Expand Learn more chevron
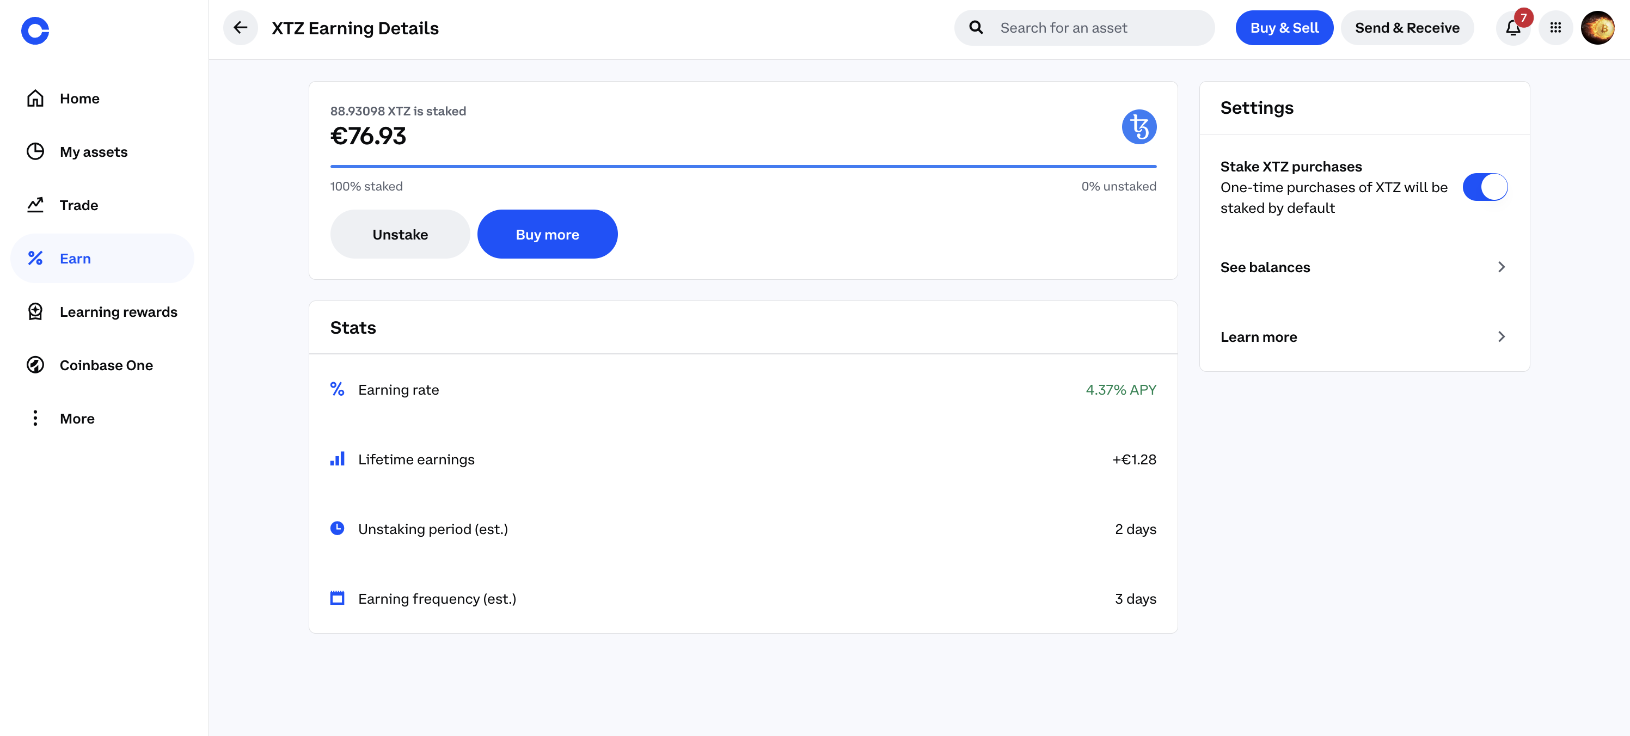 (1501, 336)
